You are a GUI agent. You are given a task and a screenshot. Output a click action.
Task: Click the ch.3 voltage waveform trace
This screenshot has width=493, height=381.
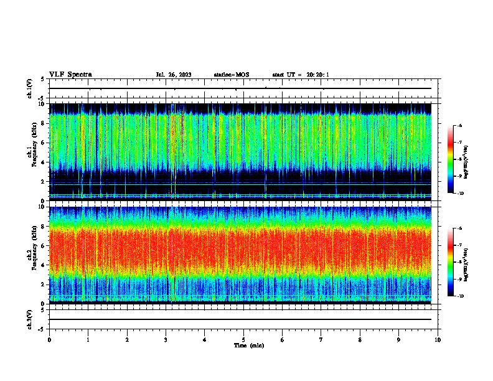click(240, 319)
